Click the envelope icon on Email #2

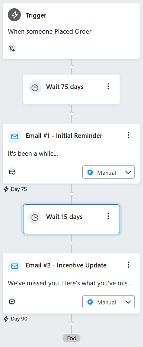point(15,266)
